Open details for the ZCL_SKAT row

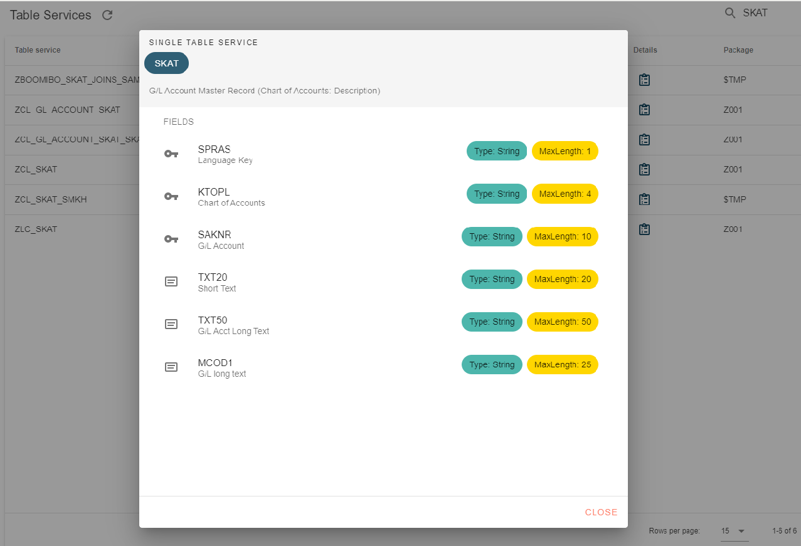tap(644, 169)
